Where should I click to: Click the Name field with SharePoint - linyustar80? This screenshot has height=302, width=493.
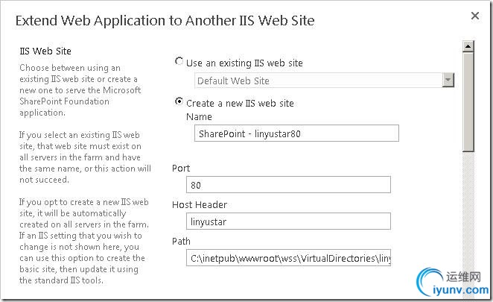296,133
